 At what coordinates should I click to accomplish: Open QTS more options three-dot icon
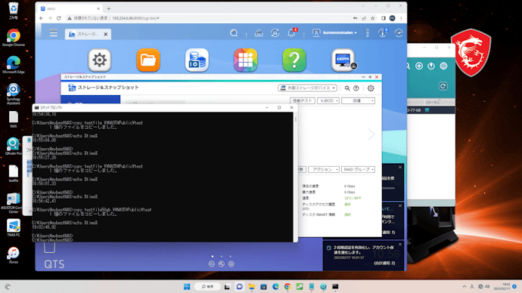[368, 32]
